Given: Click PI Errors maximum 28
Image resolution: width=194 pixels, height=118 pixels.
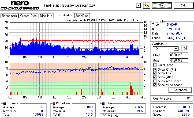Looking at the screenshot, I should click(41, 111).
